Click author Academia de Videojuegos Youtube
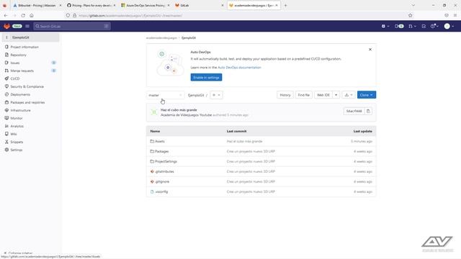461x259 pixels. pos(186,115)
